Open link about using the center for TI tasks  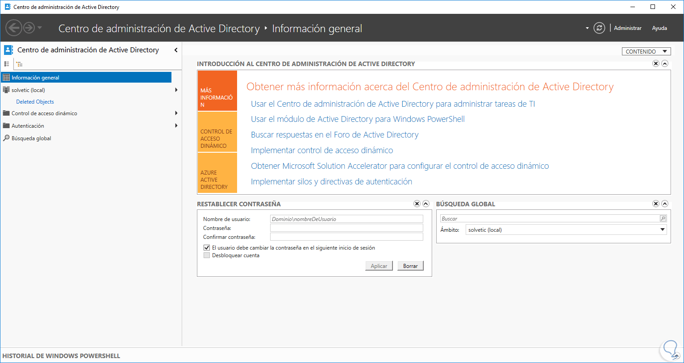click(x=393, y=104)
